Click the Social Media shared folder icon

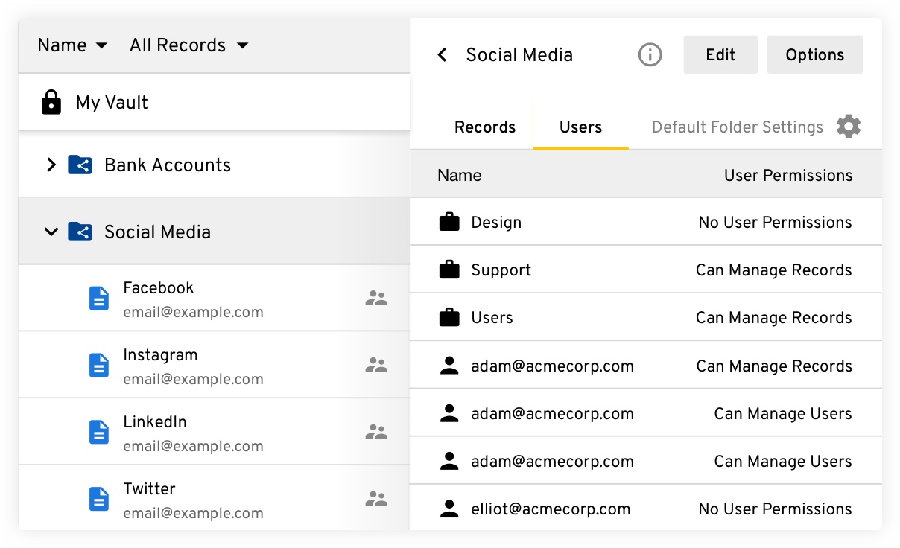80,232
